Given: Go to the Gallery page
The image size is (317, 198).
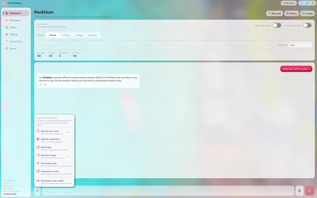Looking at the screenshot, I should point(16,27).
